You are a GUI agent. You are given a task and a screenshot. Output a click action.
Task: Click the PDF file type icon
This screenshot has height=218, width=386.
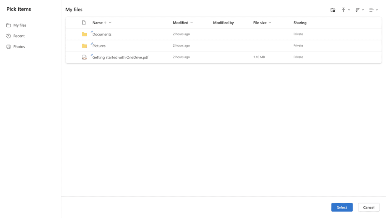click(x=84, y=58)
